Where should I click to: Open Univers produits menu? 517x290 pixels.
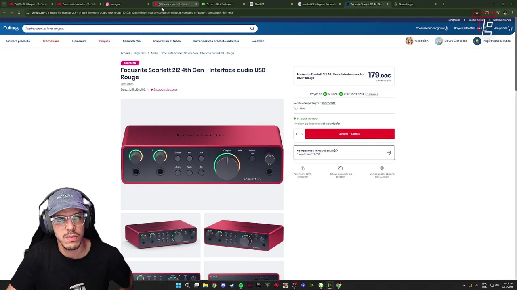pyautogui.click(x=18, y=41)
